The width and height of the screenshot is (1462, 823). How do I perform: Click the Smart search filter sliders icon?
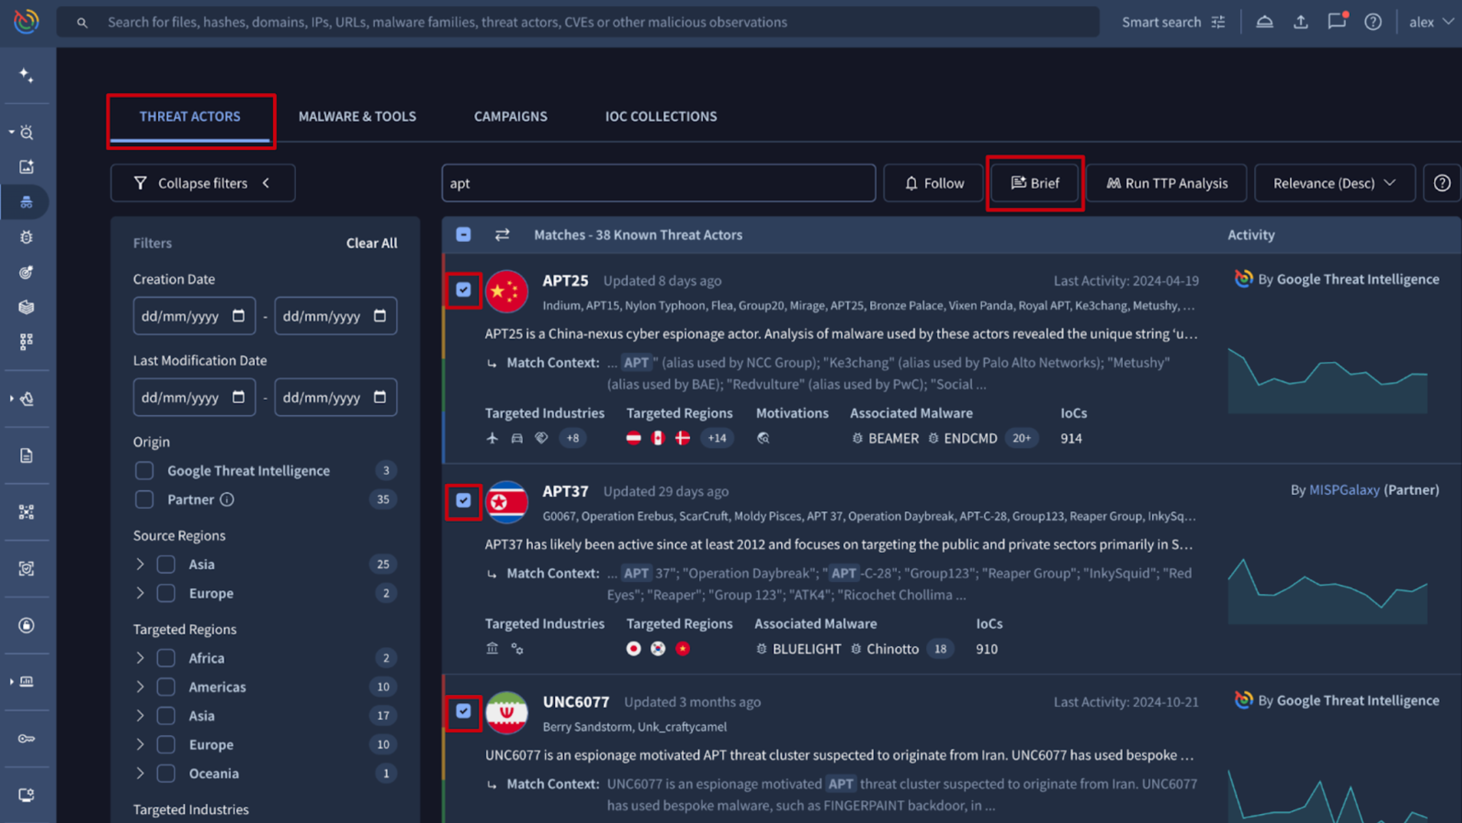click(x=1218, y=22)
